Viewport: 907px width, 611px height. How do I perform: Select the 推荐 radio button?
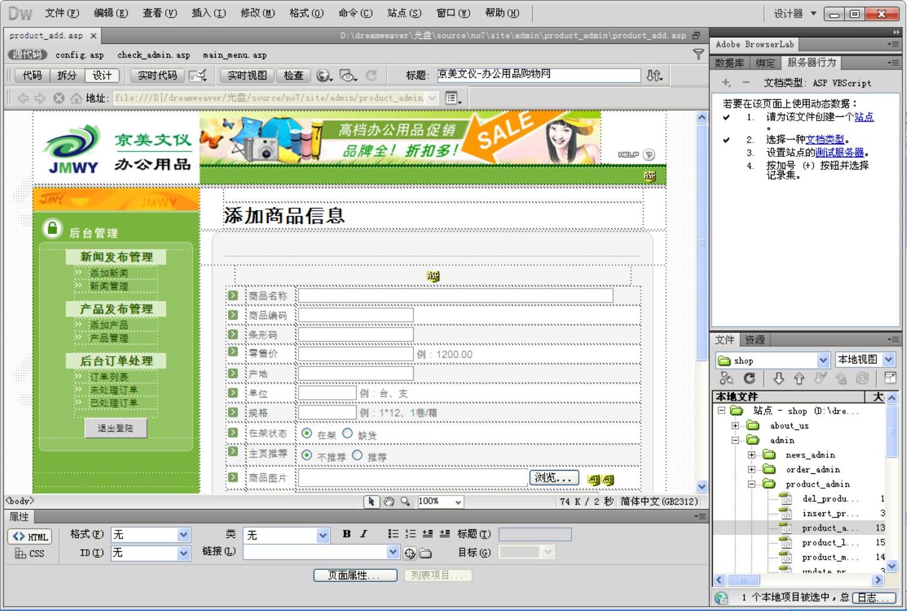point(357,455)
